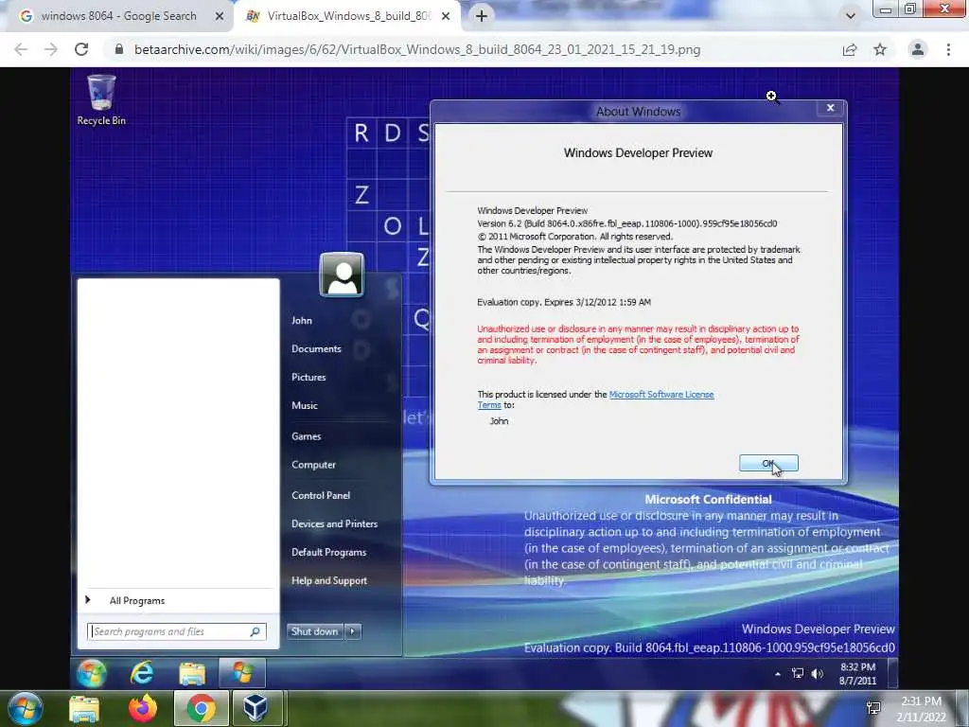Select VirtualBox_Windows_8_build tab

[x=348, y=16]
